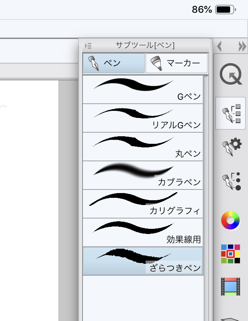
Task: Switch to the マーカー tab
Action: (177, 64)
